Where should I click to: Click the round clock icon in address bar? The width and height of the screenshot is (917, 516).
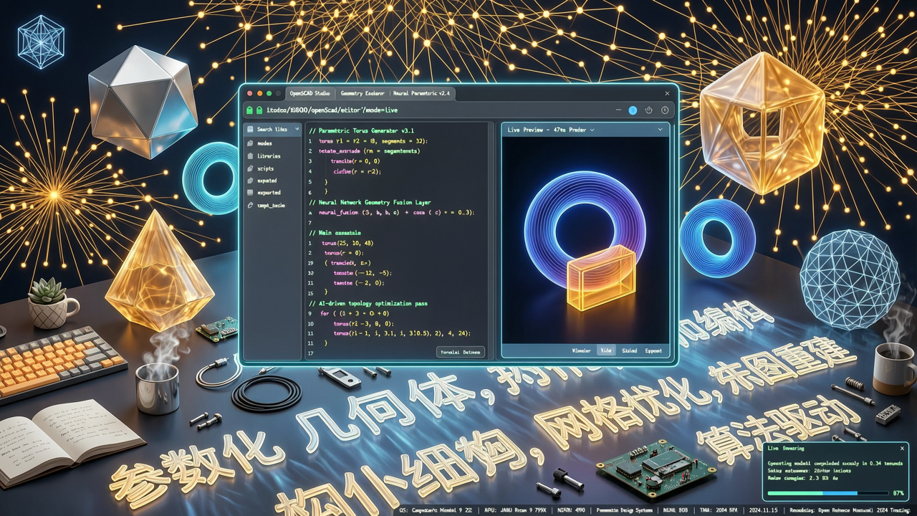click(x=665, y=110)
